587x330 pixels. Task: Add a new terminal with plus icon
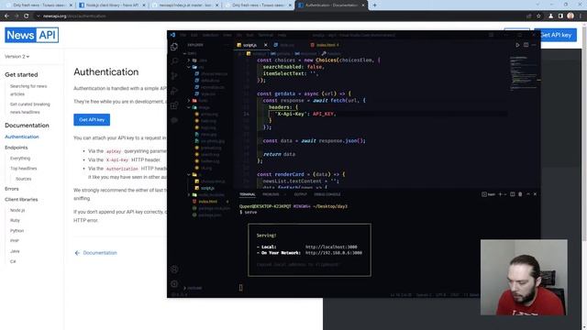coord(500,194)
